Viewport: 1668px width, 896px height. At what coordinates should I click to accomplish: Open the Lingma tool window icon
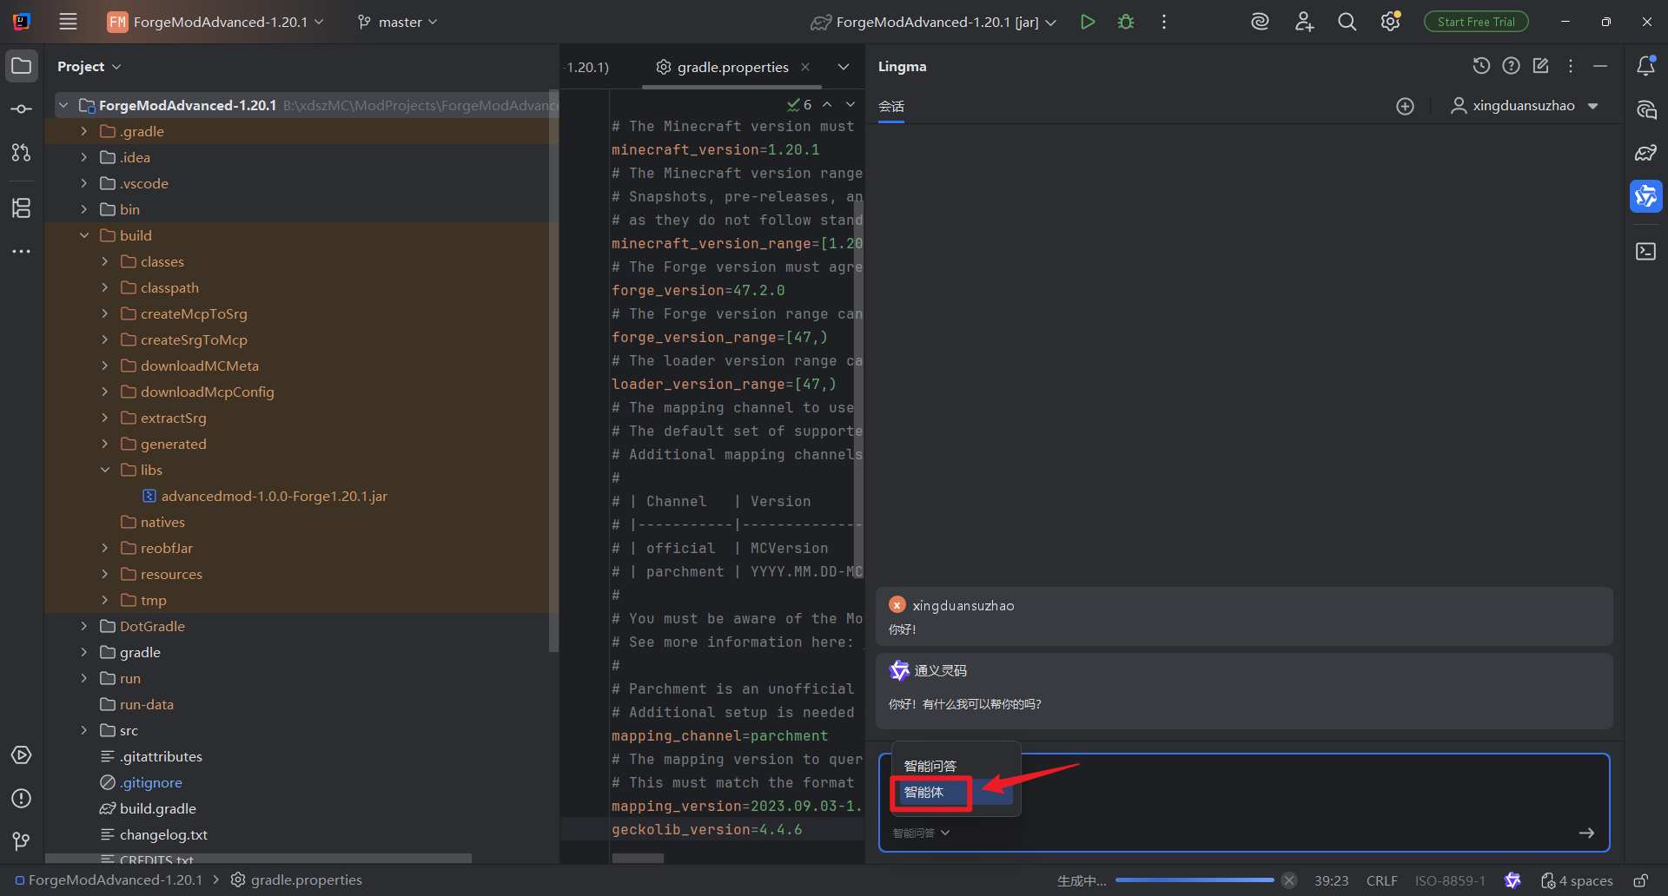click(x=1645, y=196)
